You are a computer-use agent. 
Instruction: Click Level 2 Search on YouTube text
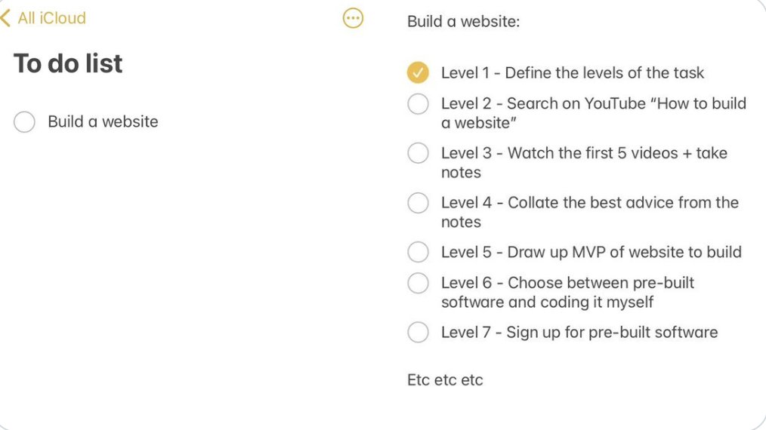pyautogui.click(x=593, y=112)
